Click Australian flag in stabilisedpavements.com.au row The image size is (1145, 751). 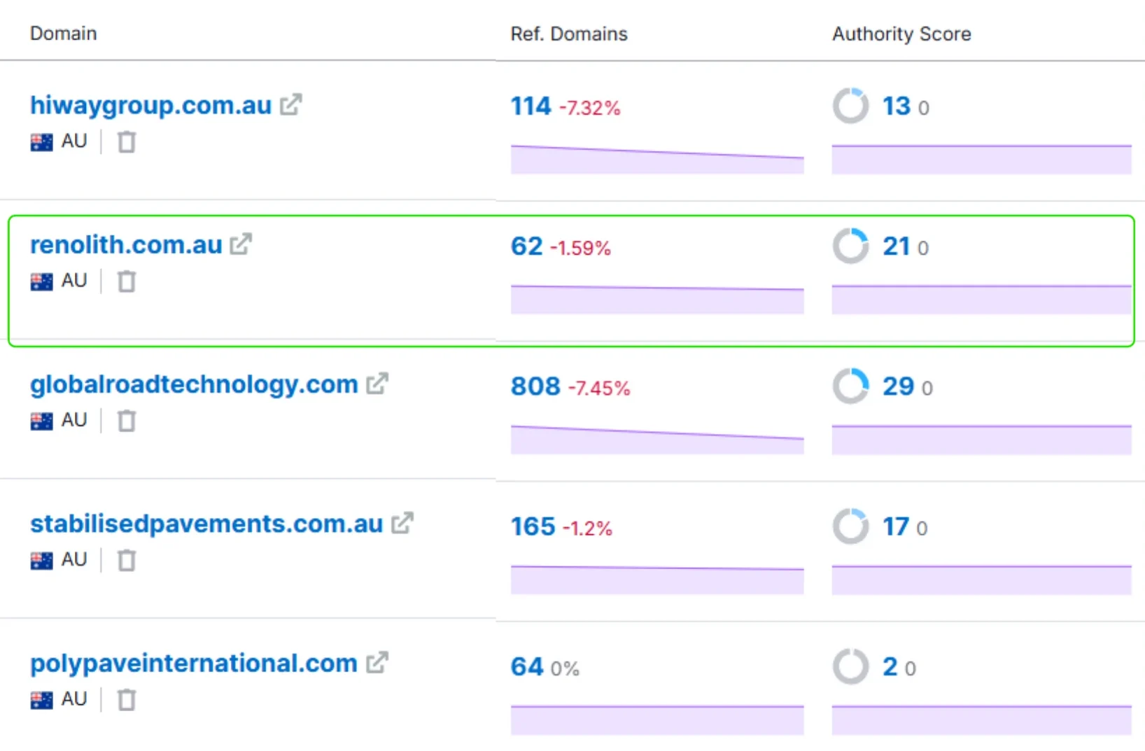pos(42,561)
